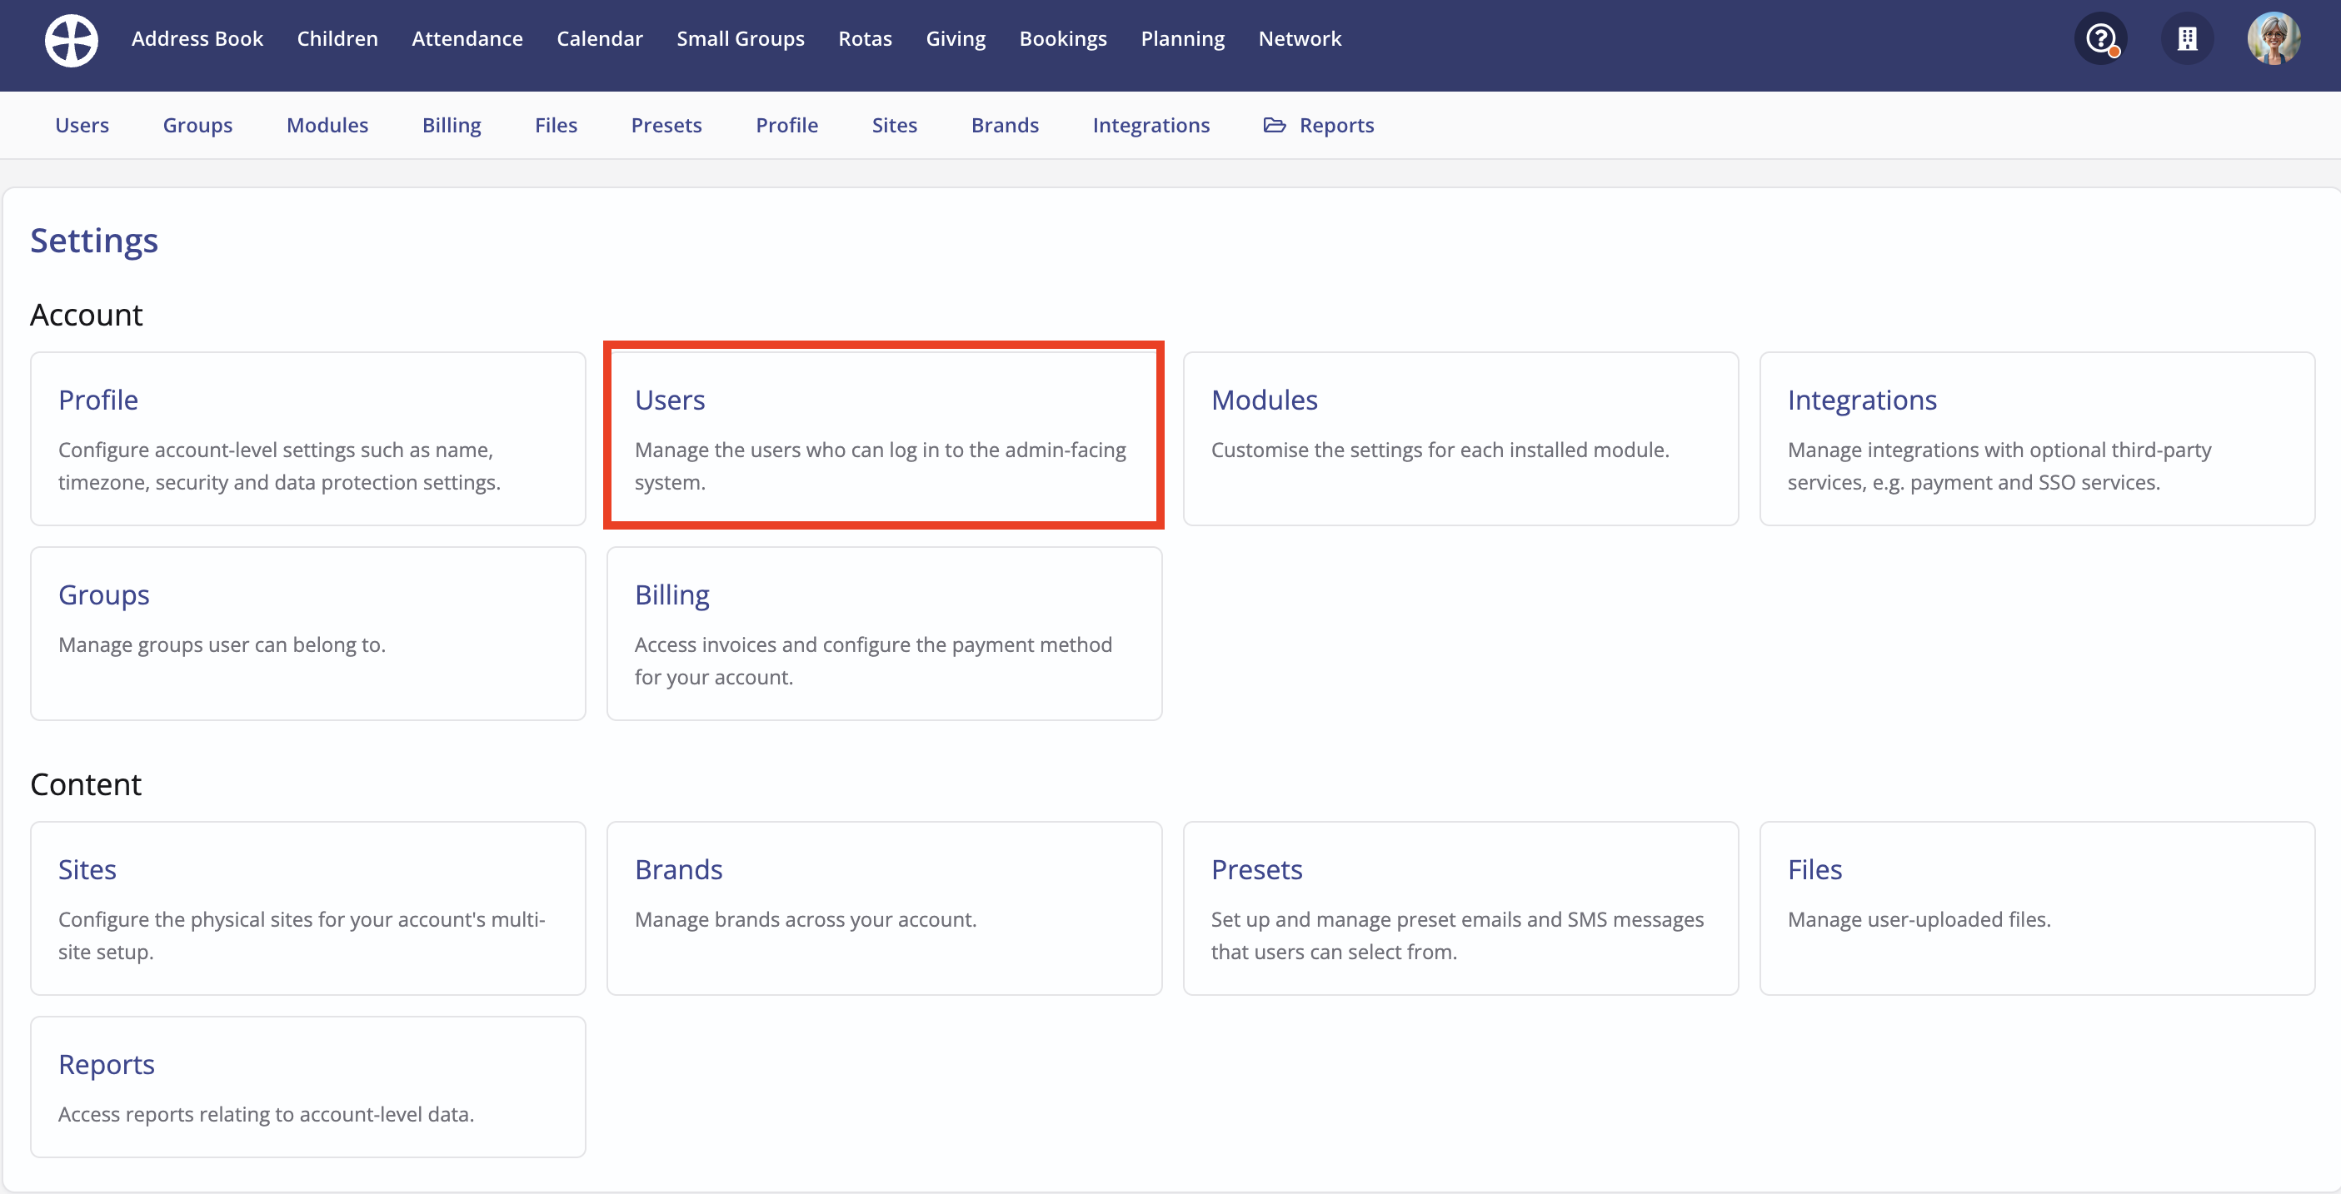The width and height of the screenshot is (2341, 1194).
Task: Select the Groups tab in sub-navigation
Action: click(x=197, y=125)
